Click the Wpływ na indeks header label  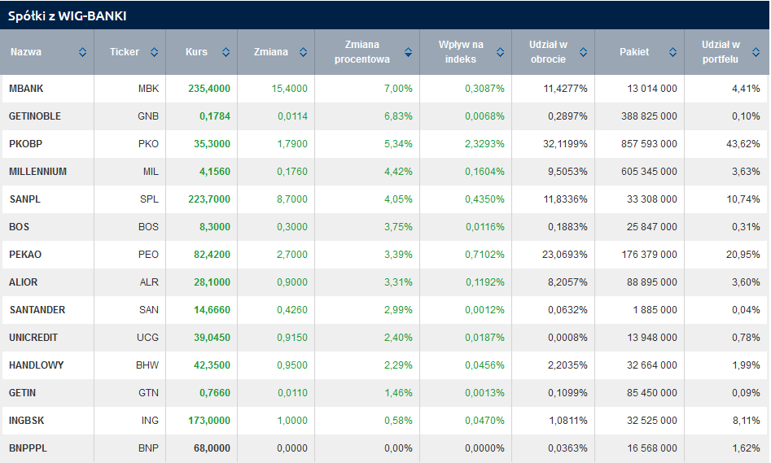click(x=461, y=51)
